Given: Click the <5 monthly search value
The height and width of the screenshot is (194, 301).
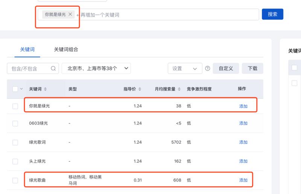Looking at the screenshot, I should pyautogui.click(x=179, y=123).
